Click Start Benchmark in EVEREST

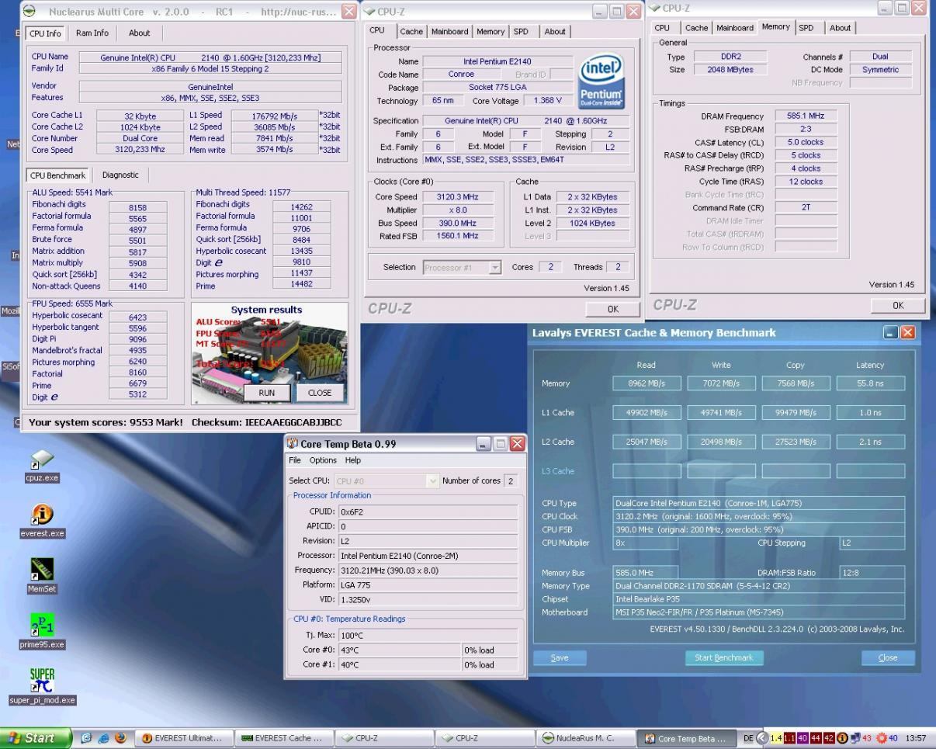click(x=723, y=657)
